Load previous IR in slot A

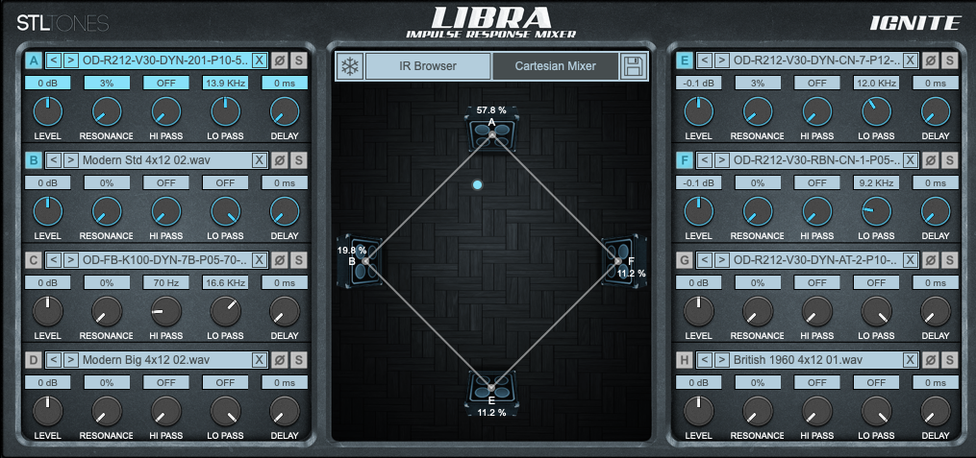54,60
